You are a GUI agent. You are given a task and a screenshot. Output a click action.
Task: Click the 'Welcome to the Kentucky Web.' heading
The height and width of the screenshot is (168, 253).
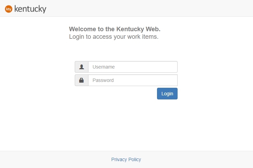click(x=115, y=29)
